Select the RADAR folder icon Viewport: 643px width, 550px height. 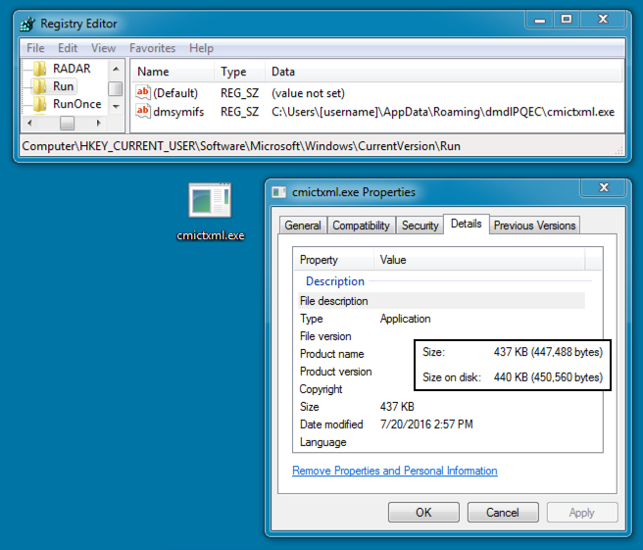coord(39,70)
